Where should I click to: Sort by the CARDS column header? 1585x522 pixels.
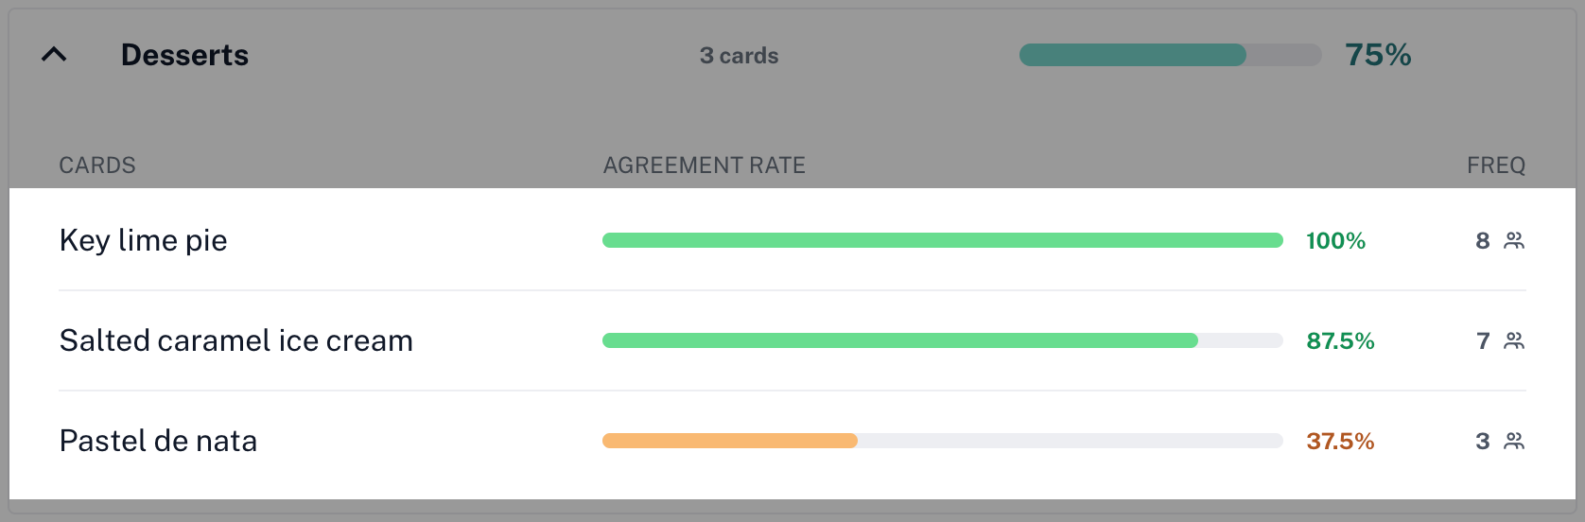pos(97,165)
